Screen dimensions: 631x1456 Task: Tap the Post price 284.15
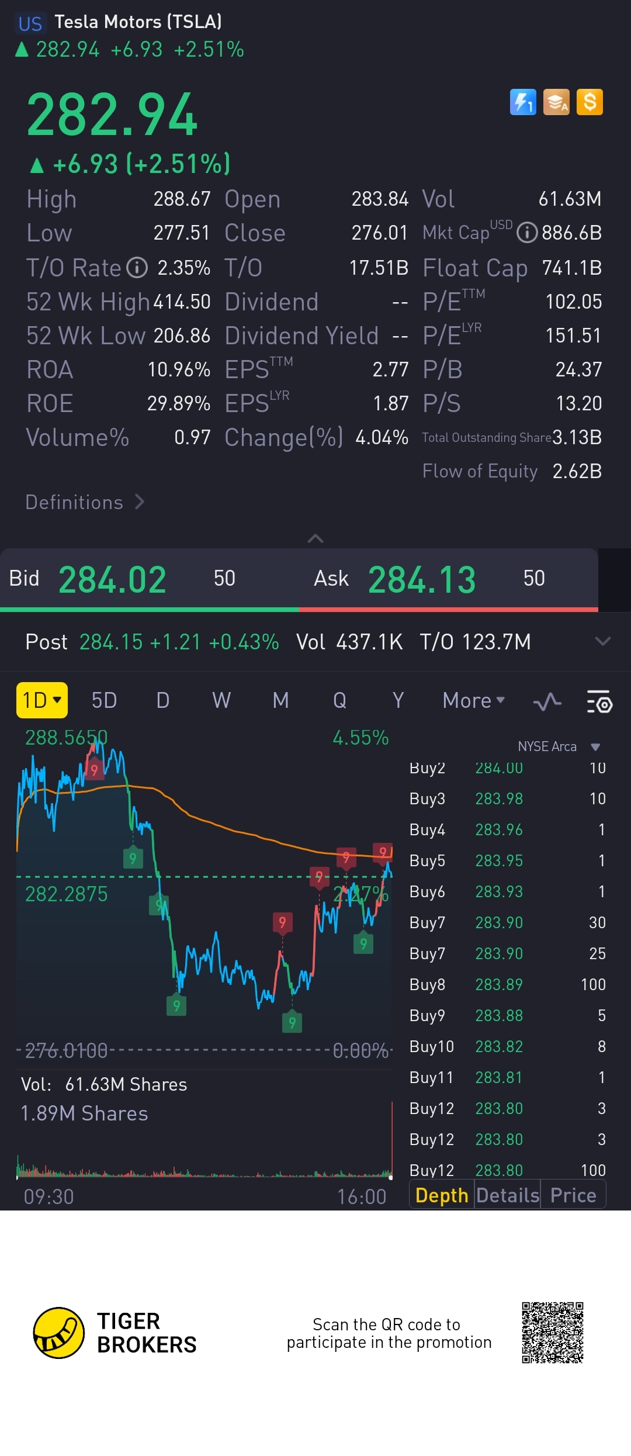pos(111,642)
